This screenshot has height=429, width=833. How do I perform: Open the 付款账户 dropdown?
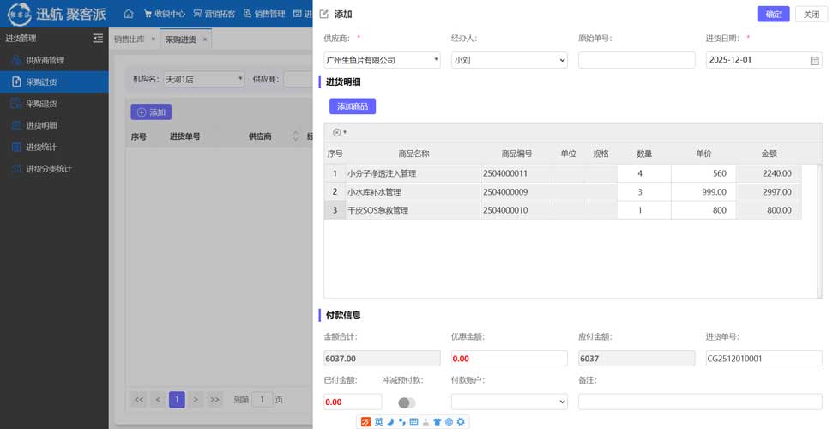click(510, 402)
